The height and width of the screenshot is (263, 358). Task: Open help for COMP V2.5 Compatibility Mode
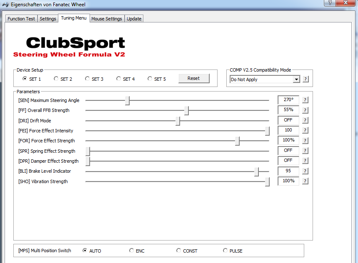point(305,79)
